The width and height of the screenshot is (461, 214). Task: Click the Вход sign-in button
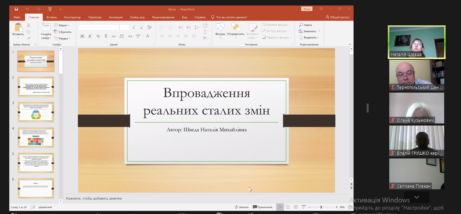point(307,9)
